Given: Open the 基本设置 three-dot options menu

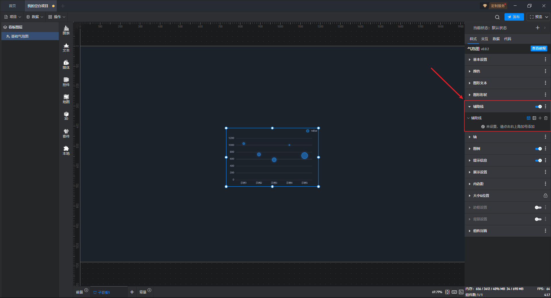Looking at the screenshot, I should pos(546,59).
